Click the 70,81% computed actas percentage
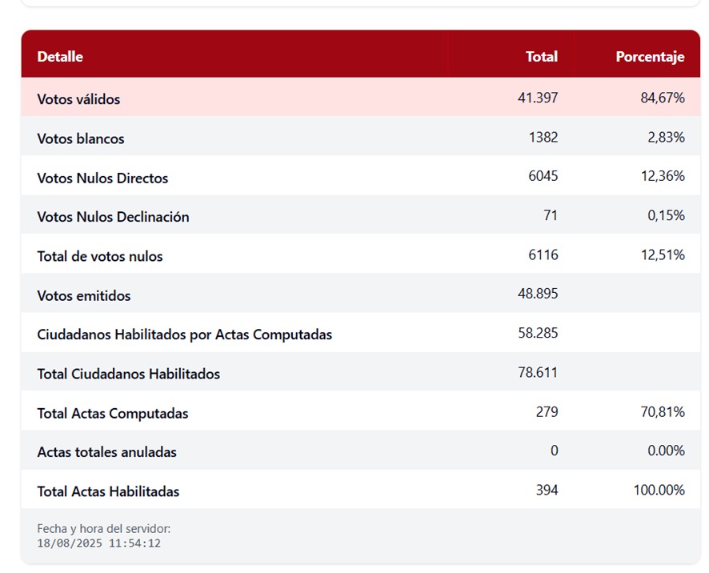 [x=662, y=411]
